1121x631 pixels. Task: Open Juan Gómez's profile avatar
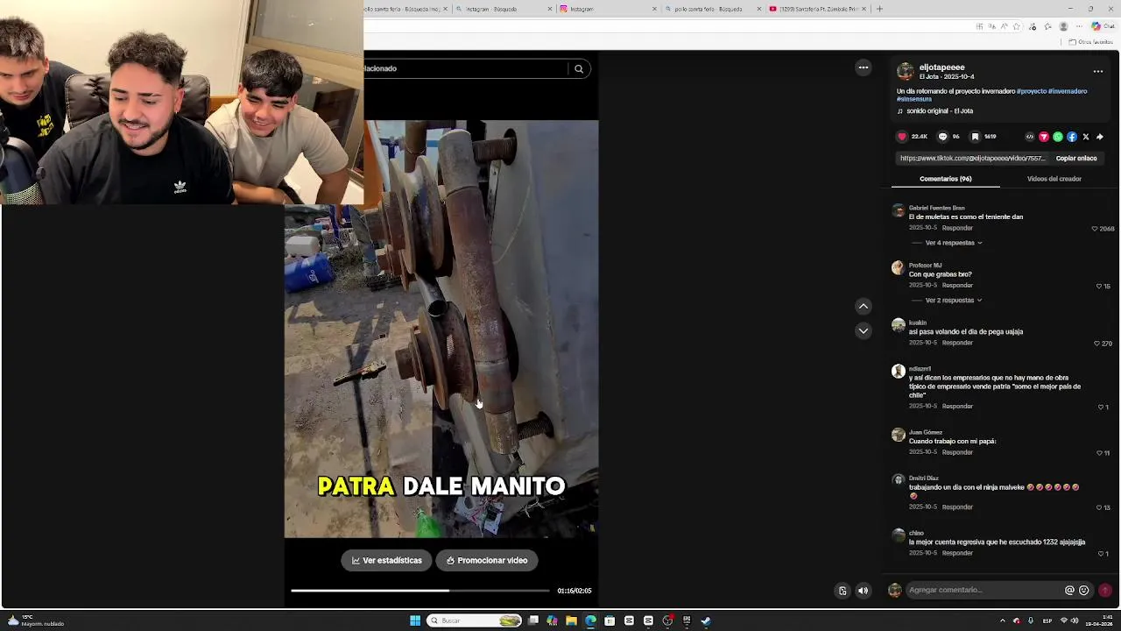point(898,435)
